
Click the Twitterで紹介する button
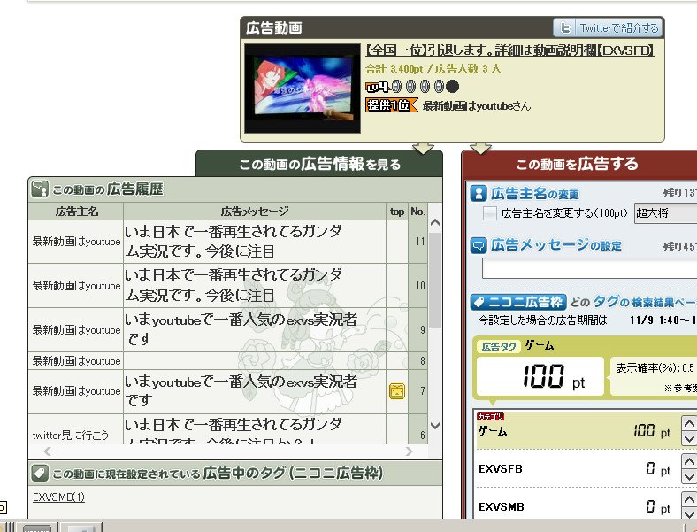607,28
